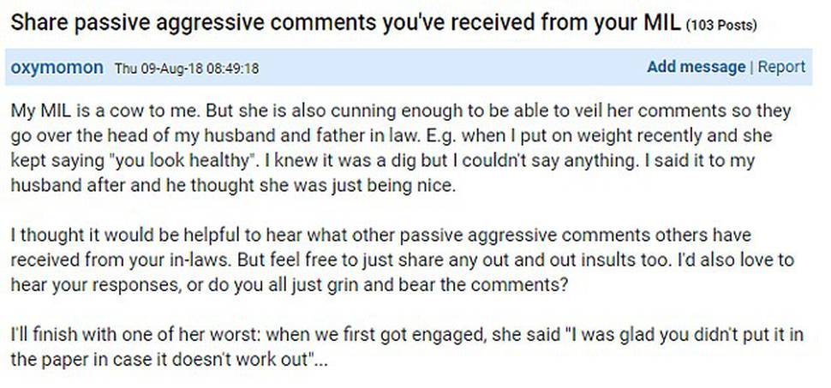This screenshot has height=388, width=831.
Task: Click the "Add message" link
Action: point(696,67)
